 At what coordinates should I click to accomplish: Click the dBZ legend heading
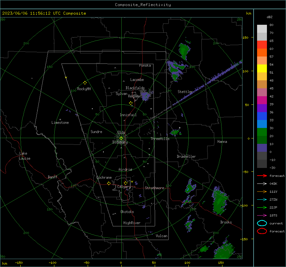[x=269, y=17]
